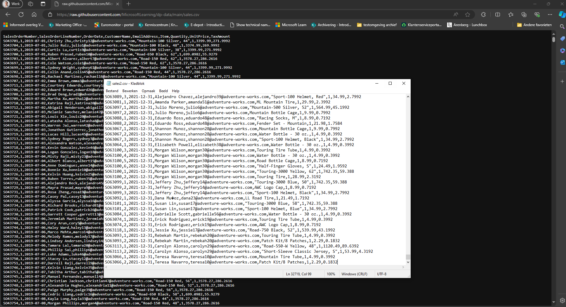
Task: Open Bewerken menu in Kladblok
Action: pyautogui.click(x=130, y=91)
